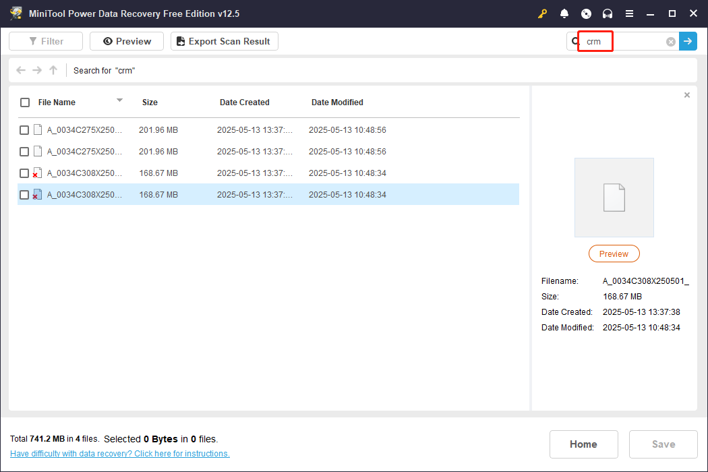This screenshot has height=472, width=708.
Task: Open notifications via the bell icon
Action: tap(564, 13)
